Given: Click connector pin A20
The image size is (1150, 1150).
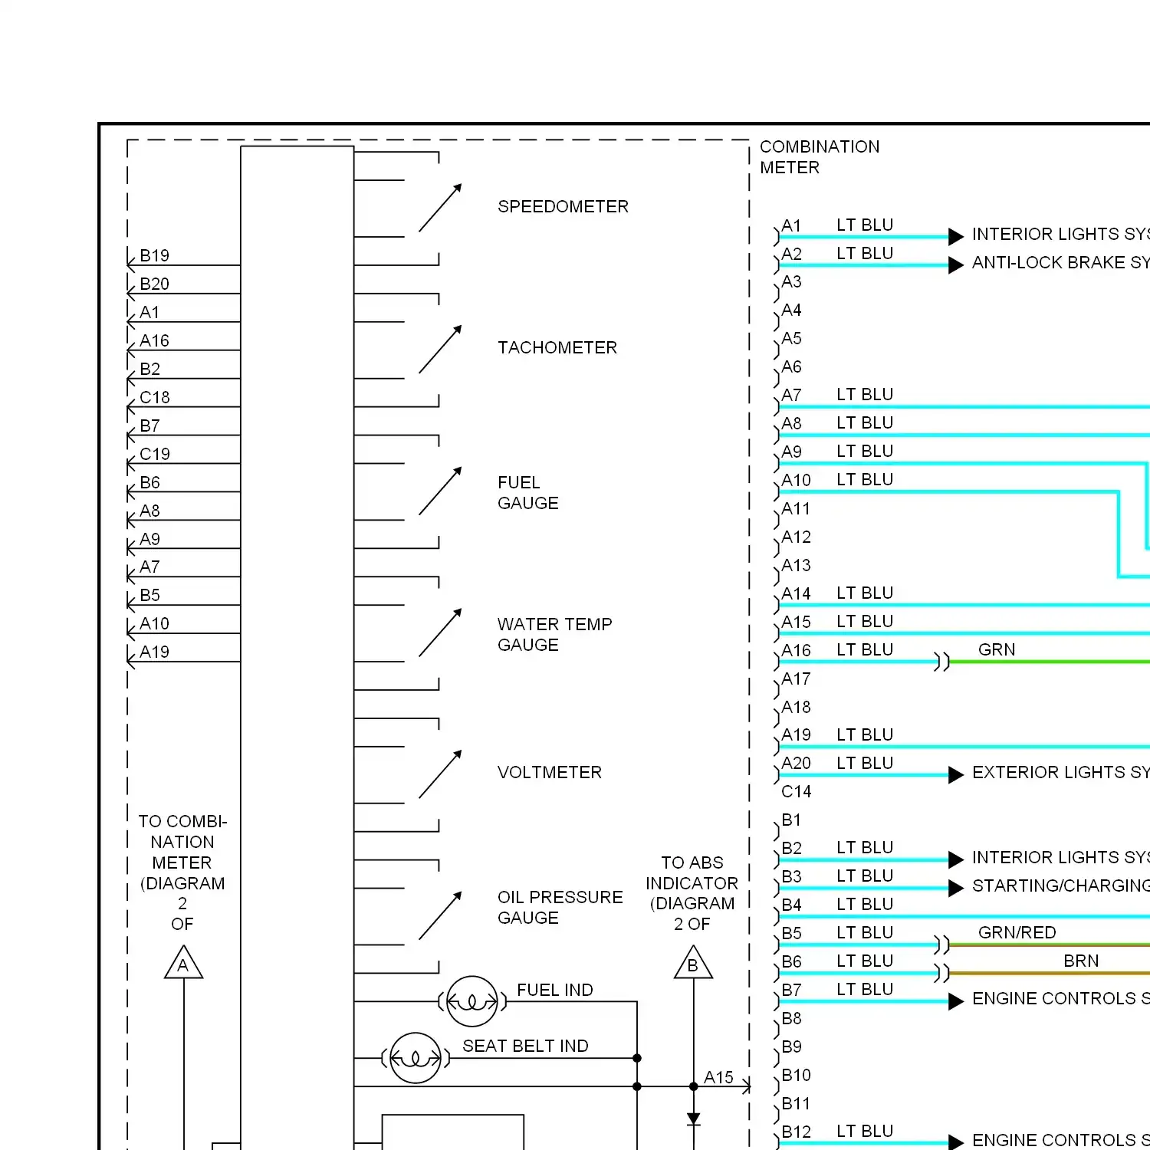Looking at the screenshot, I should coord(796,764).
